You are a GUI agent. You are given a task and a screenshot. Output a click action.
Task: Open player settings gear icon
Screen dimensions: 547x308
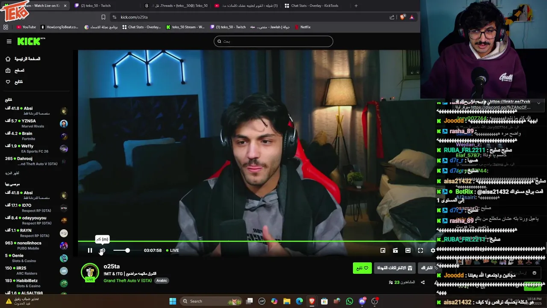pos(432,250)
